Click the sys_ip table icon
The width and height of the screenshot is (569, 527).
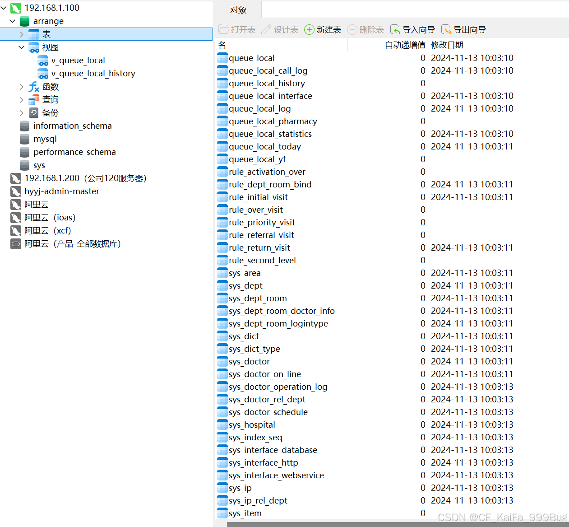pos(222,488)
